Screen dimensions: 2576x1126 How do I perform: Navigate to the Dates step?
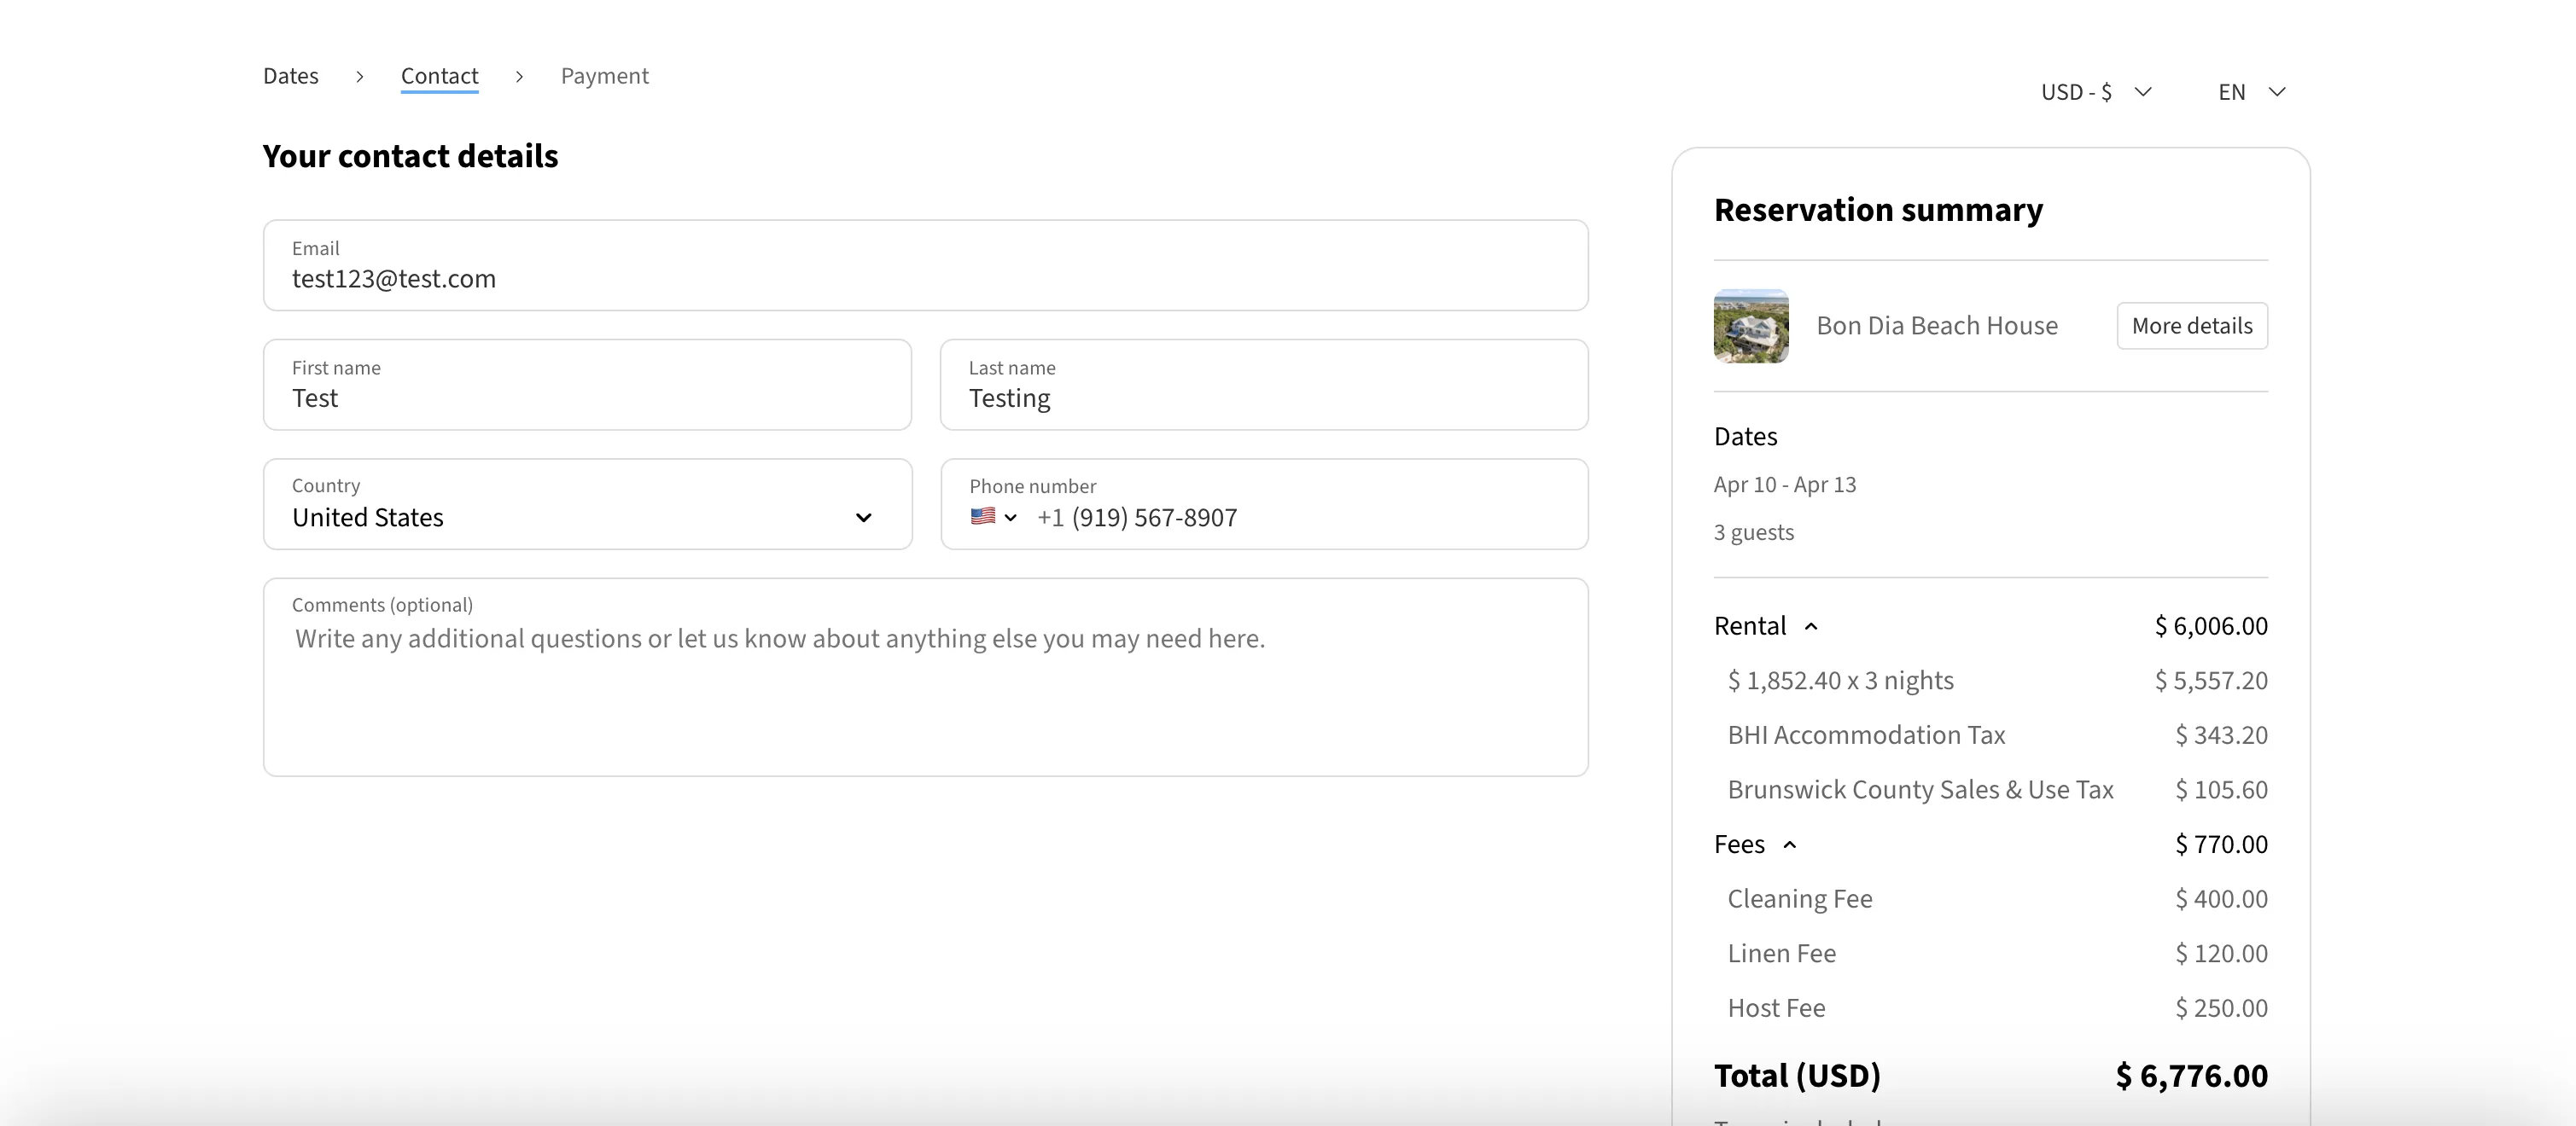pos(290,75)
